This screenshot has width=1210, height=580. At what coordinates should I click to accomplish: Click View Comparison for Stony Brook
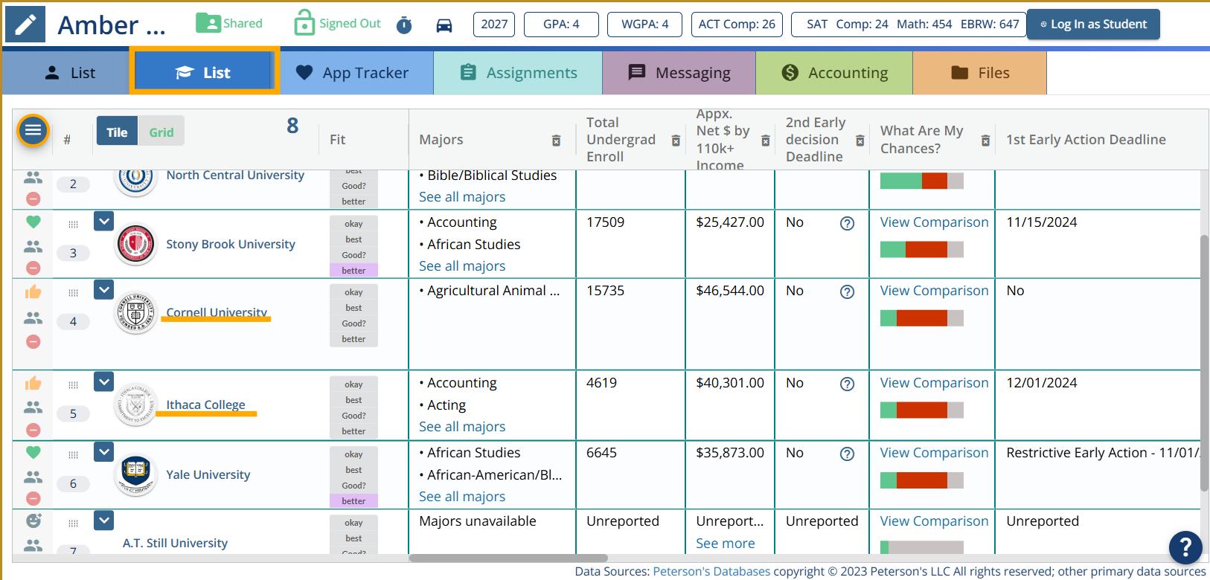point(934,222)
